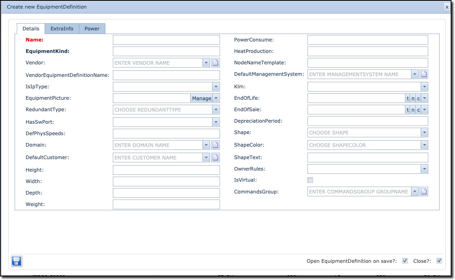The image size is (455, 280).
Task: Click the new document icon beside DefaultManagementSystem
Action: pos(424,74)
